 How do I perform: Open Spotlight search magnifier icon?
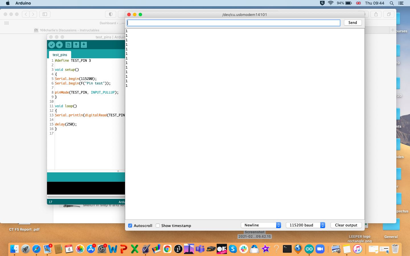[392, 3]
